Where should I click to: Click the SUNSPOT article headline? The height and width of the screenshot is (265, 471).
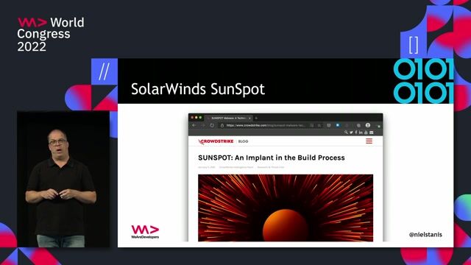(272, 158)
